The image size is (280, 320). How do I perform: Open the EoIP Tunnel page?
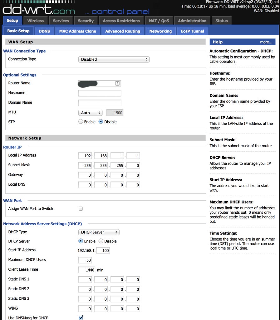pos(192,31)
